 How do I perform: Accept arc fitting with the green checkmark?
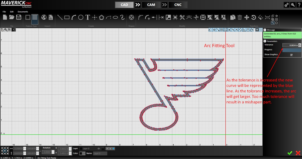pyautogui.click(x=290, y=153)
